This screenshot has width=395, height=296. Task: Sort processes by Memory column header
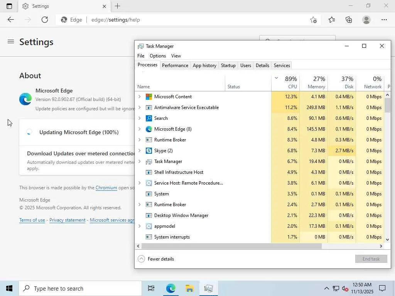click(314, 83)
